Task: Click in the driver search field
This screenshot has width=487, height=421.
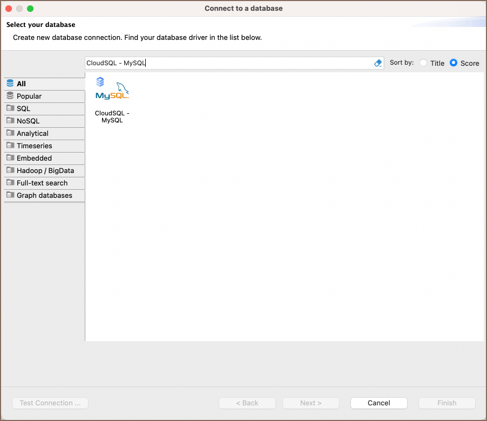Action: [227, 63]
